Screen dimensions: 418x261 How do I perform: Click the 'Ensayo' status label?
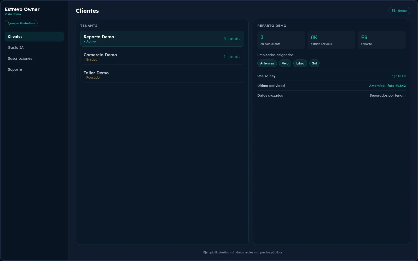coord(90,60)
